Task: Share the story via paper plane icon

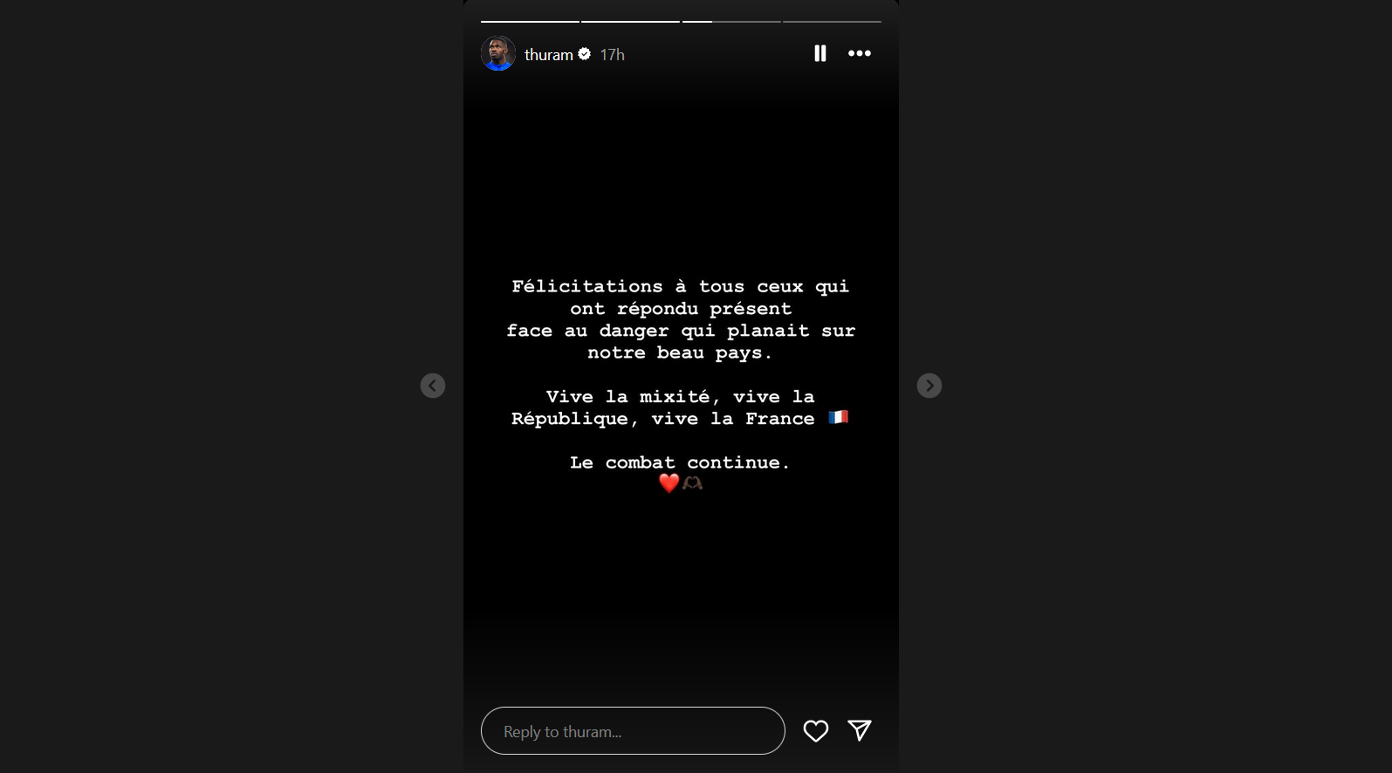Action: (860, 730)
